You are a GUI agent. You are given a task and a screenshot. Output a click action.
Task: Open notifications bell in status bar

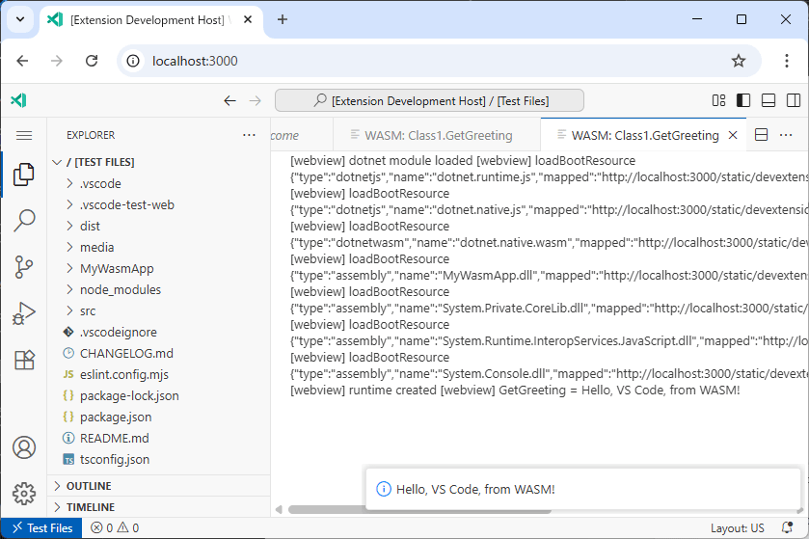[x=788, y=527]
